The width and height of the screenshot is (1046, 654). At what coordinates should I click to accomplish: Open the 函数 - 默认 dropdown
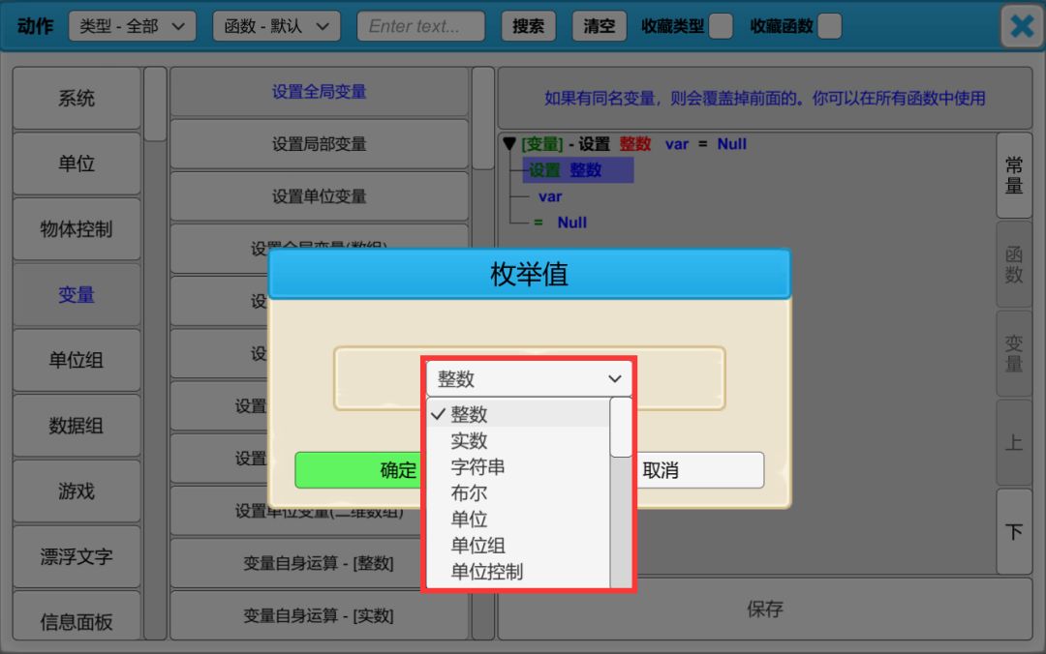(276, 26)
